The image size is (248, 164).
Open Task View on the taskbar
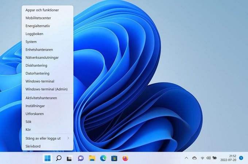click(70, 158)
